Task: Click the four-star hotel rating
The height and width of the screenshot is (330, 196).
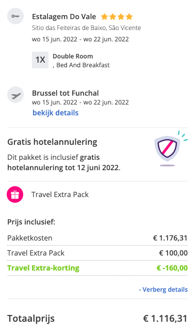Action: [117, 17]
